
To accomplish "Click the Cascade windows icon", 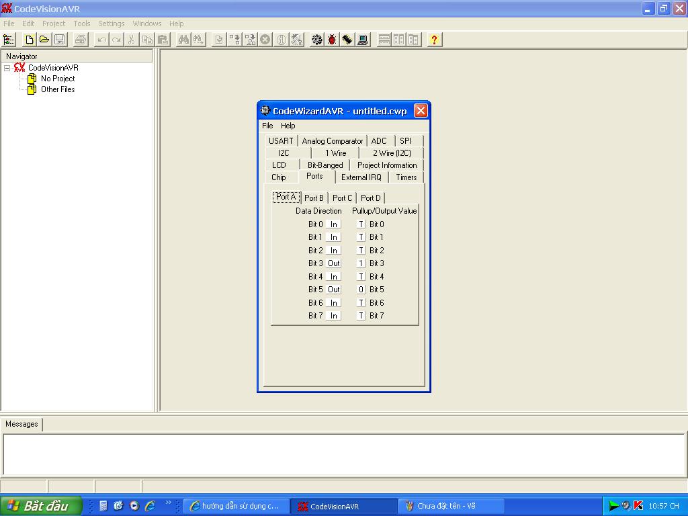I will (x=414, y=40).
